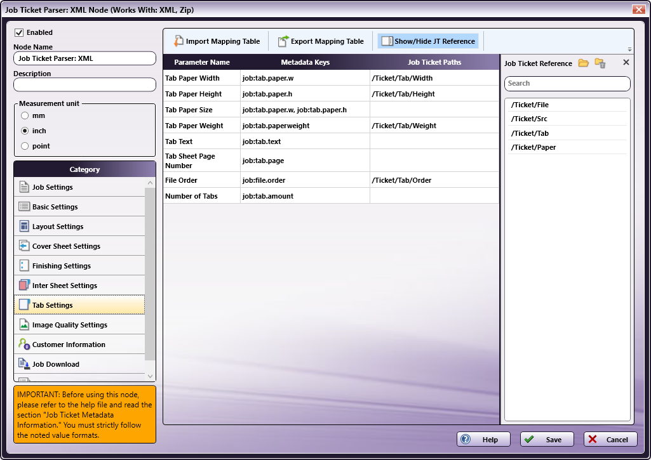Click the Help button label
Viewport: 651px width, 460px height.
[490, 440]
